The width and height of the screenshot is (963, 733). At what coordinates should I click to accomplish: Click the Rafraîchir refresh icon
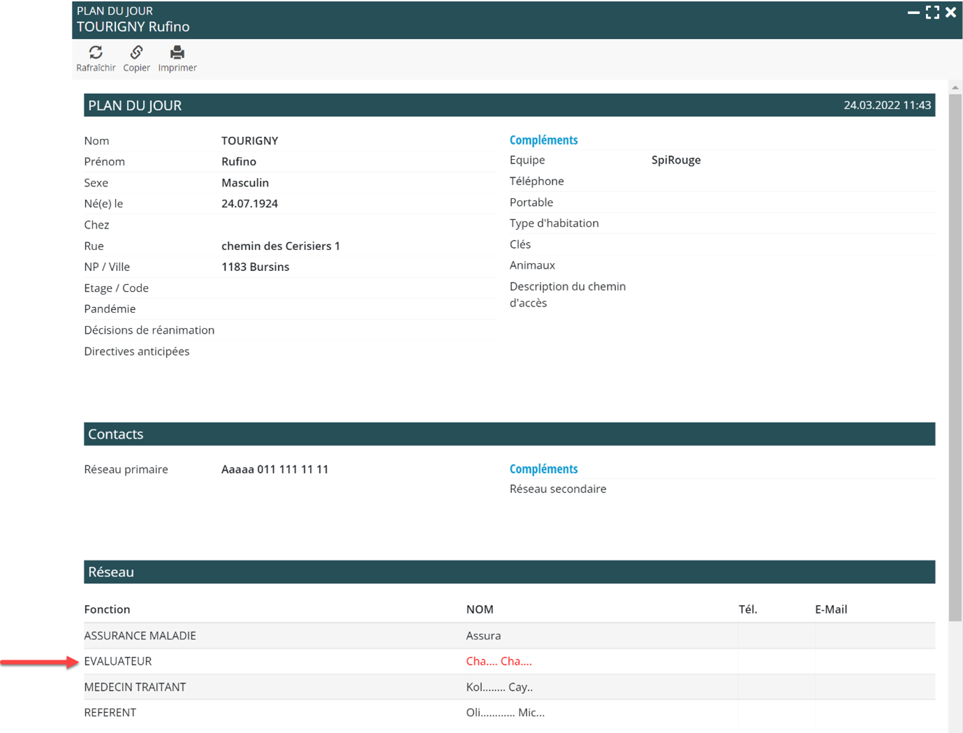(x=96, y=53)
